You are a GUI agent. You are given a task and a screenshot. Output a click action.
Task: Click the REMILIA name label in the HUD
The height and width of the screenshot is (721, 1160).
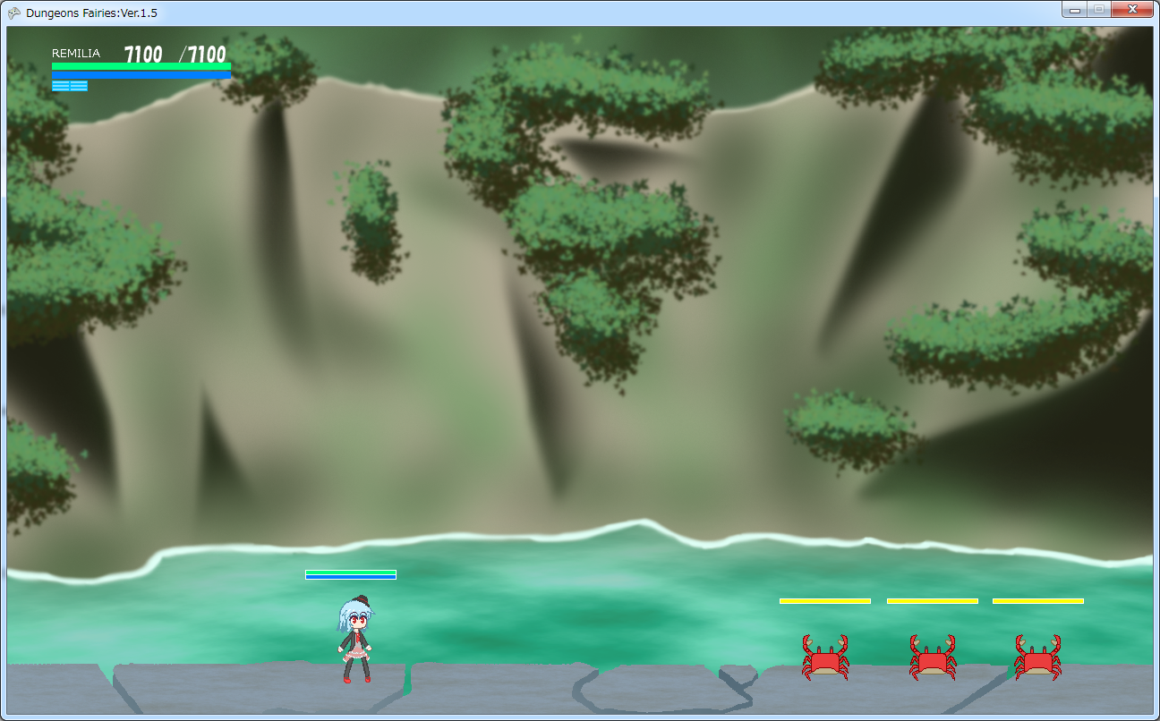pos(76,54)
